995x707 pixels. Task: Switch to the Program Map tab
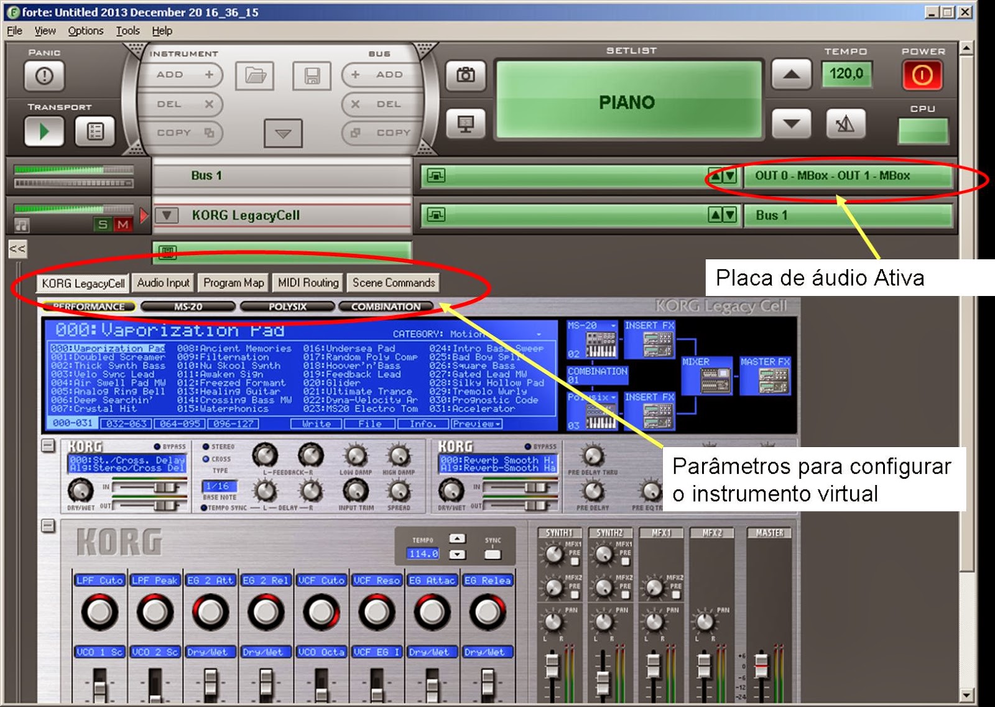point(234,283)
